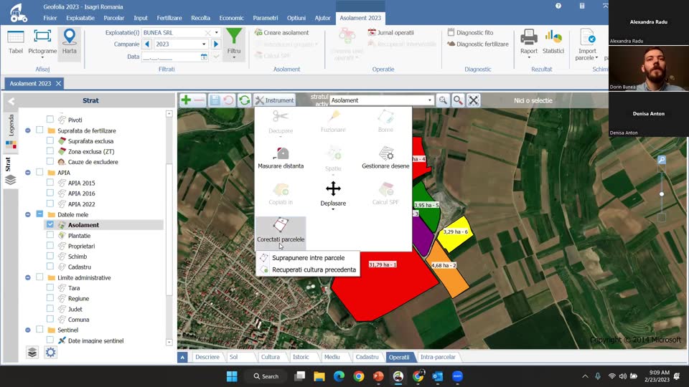Viewport: 689px width, 387px height.
Task: Check the APIA 2022 layer
Action: point(50,204)
